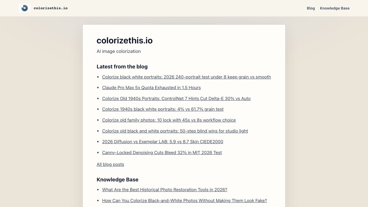368x207 pixels.
Task: Open Diffusion vs Exemplar LAB post
Action: 162,142
